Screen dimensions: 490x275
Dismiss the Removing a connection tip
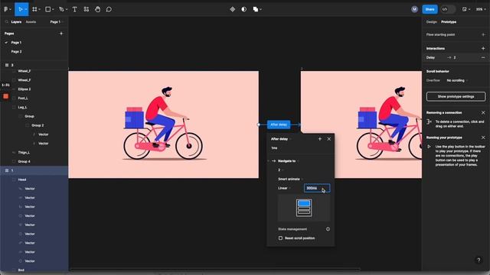(x=483, y=112)
